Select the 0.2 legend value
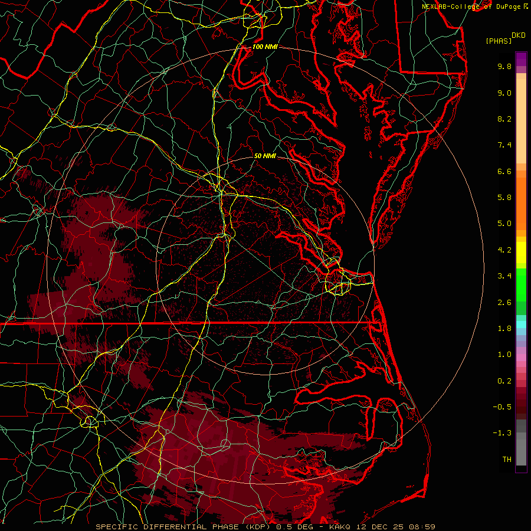 [504, 381]
